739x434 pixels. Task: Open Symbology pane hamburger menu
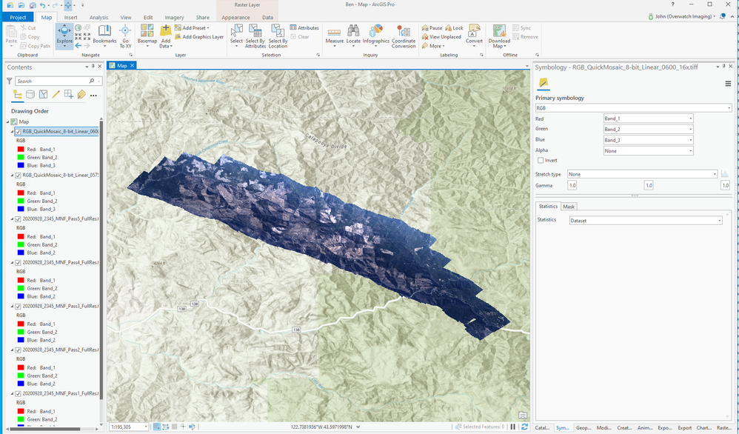(728, 84)
